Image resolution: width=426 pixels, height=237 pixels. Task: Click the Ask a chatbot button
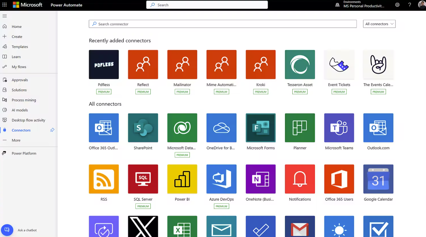[x=7, y=230]
